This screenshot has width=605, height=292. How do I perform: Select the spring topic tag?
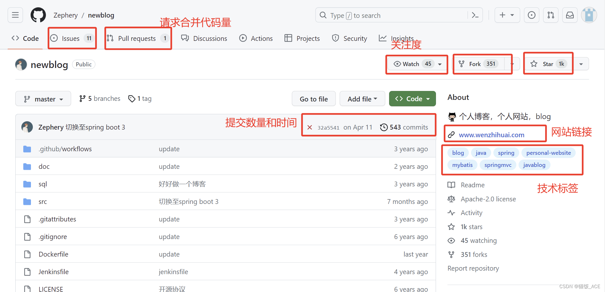(506, 153)
